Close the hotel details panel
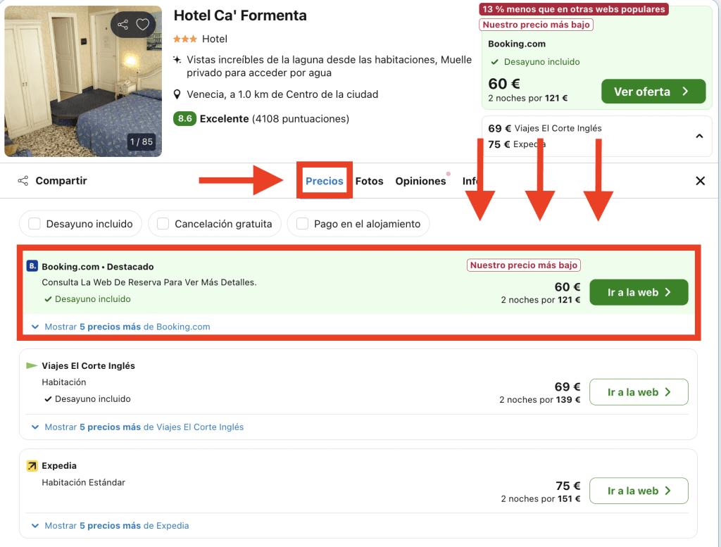 click(700, 181)
